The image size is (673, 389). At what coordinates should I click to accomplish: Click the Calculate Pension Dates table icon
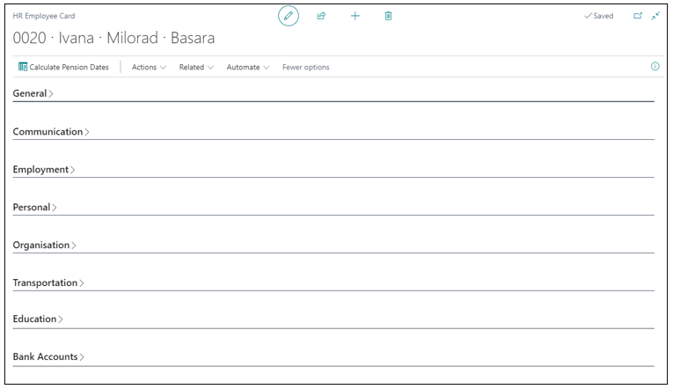(x=23, y=67)
